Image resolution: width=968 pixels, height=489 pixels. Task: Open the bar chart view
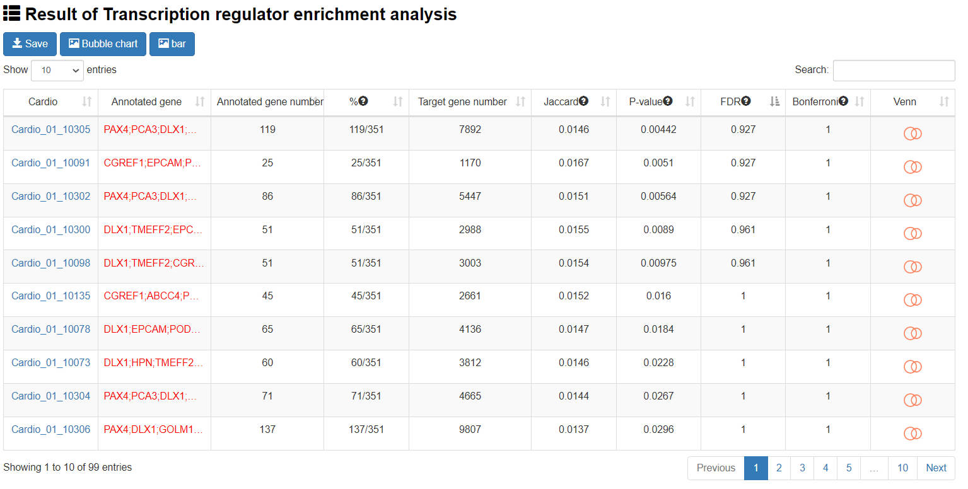[172, 44]
